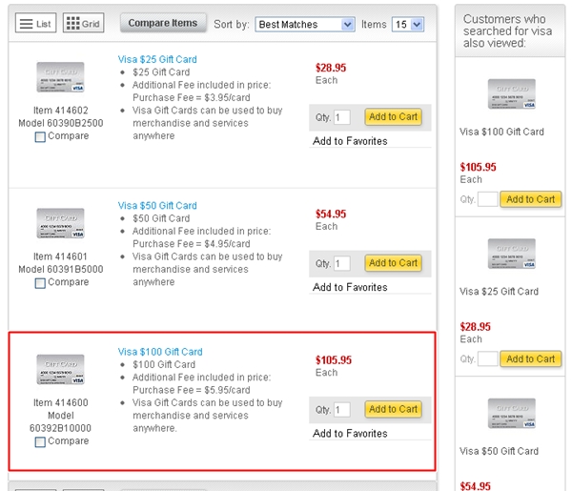Open the Visa $50 Gift Card link

pyautogui.click(x=157, y=205)
